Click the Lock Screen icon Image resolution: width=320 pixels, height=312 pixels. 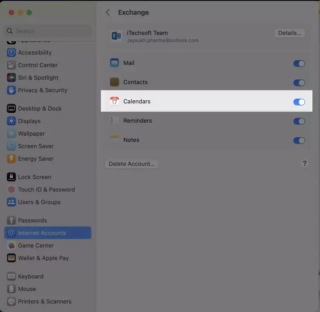pyautogui.click(x=11, y=177)
